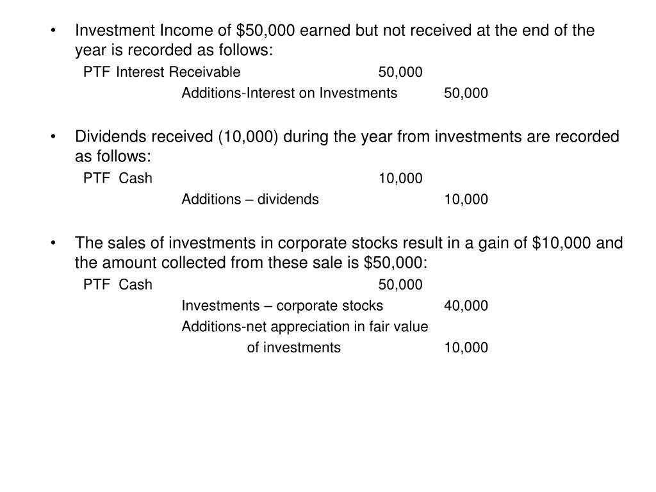Screen dimensions: 656x492
Task: Select the 'PTF Interest Receivable' line
Action: (x=162, y=72)
